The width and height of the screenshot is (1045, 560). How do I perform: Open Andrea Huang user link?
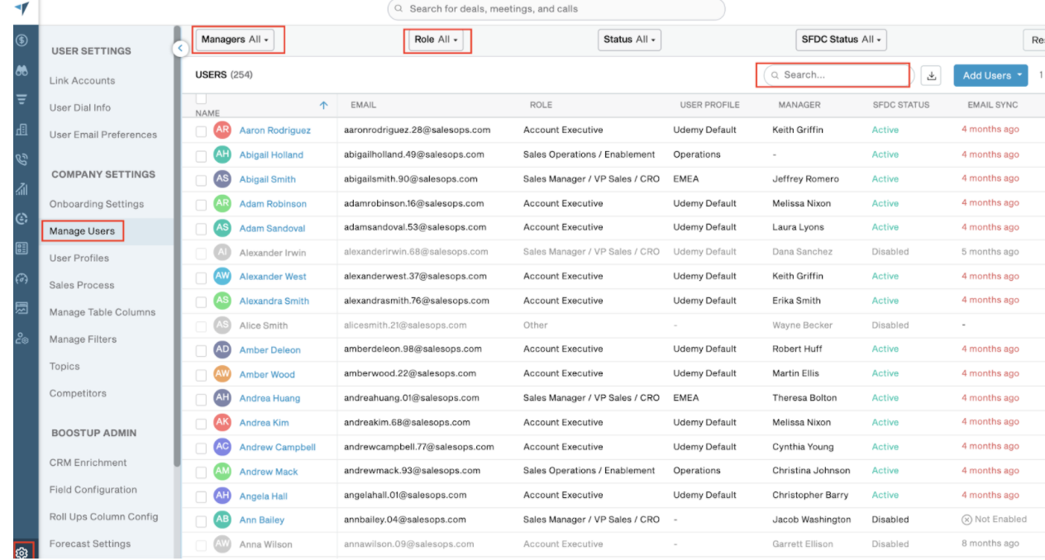point(270,398)
